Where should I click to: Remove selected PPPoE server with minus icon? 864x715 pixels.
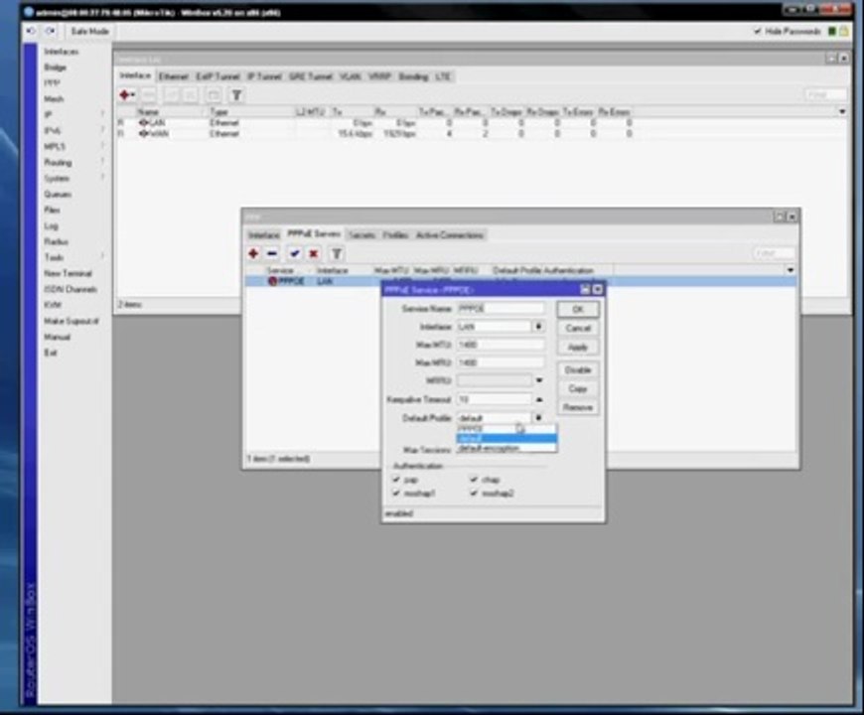[272, 253]
